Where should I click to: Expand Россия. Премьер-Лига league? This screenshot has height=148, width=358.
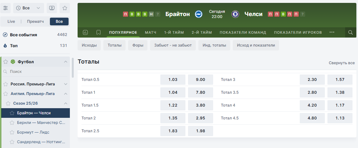[65, 84]
